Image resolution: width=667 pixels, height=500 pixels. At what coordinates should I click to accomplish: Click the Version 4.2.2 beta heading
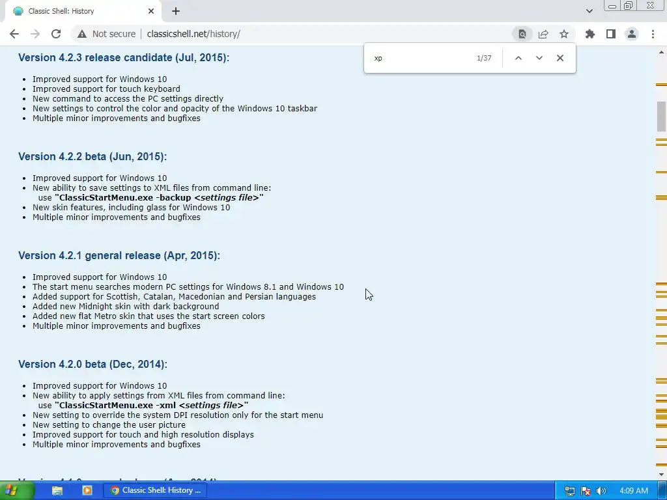92,156
